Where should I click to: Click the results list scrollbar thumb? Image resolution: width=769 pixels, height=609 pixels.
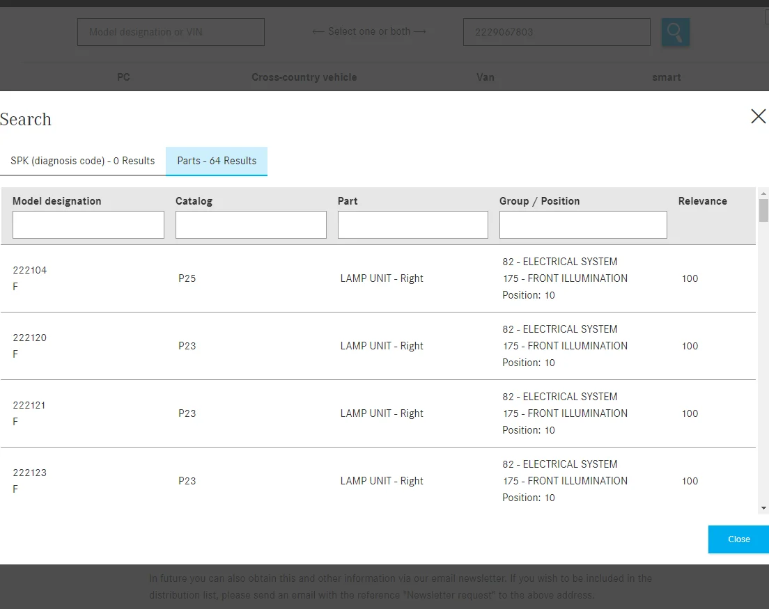click(x=763, y=211)
